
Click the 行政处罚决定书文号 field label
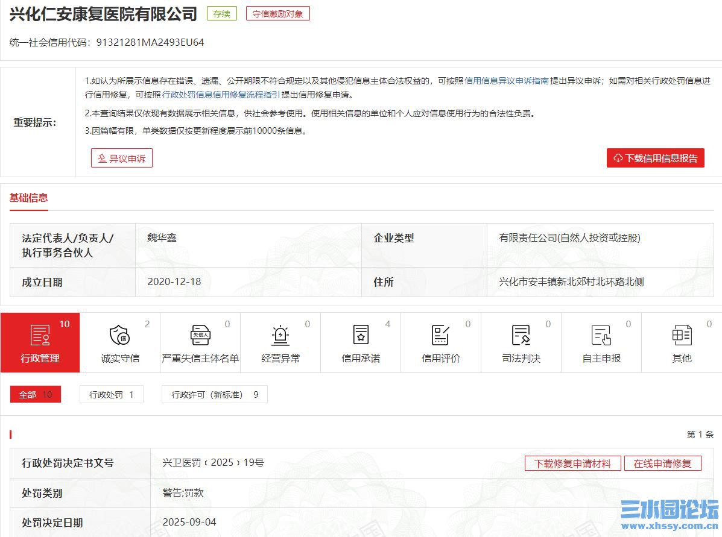click(68, 463)
